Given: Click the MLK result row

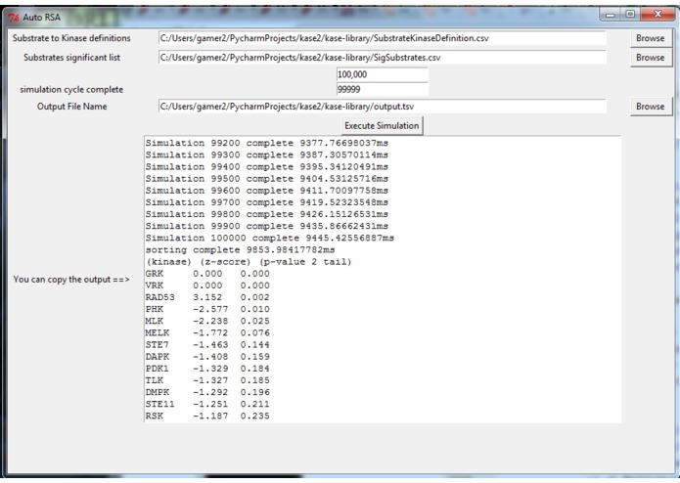Looking at the screenshot, I should click(207, 321).
